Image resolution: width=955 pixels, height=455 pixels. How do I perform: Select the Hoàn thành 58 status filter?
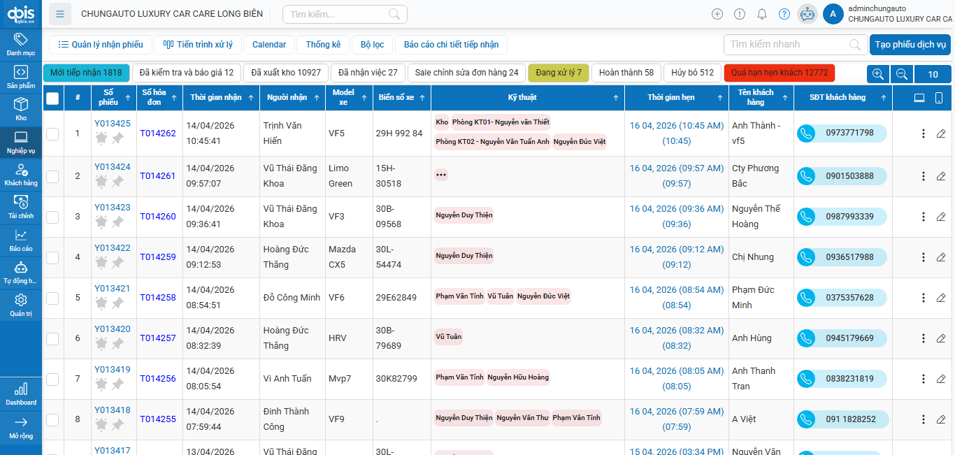(x=626, y=73)
